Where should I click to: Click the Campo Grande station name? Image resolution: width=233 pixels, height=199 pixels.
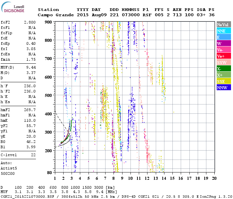coord(56,15)
